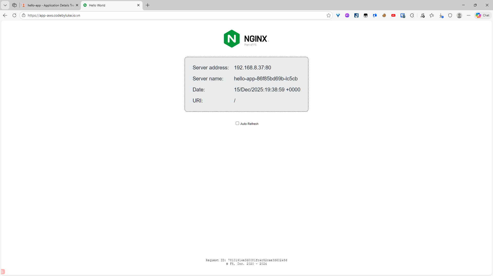Enable the Auto Refresh checkbox
The image size is (493, 276).
(238, 123)
